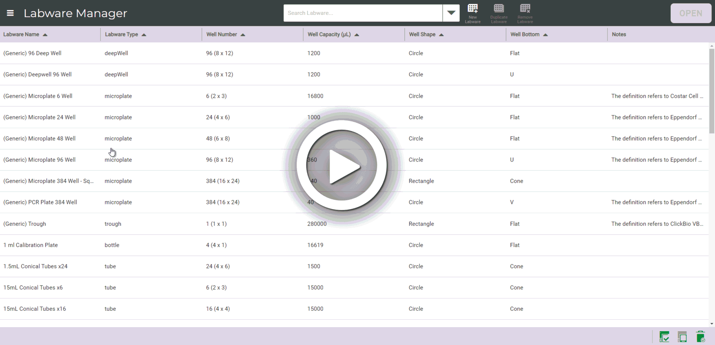
Task: Expand the search labware dropdown arrow
Action: point(451,13)
